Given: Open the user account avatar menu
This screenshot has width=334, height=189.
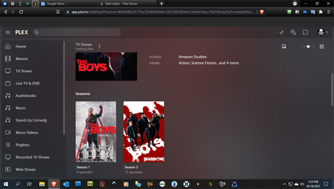Looking at the screenshot, I should pos(322,32).
